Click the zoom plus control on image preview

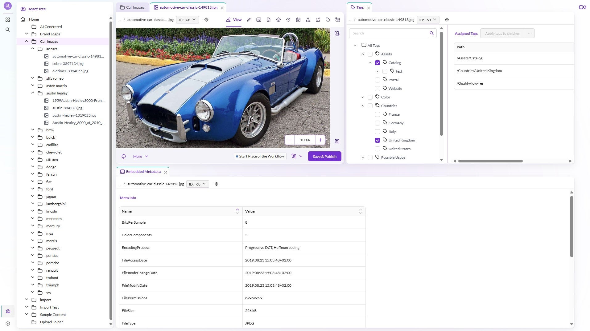tap(320, 140)
